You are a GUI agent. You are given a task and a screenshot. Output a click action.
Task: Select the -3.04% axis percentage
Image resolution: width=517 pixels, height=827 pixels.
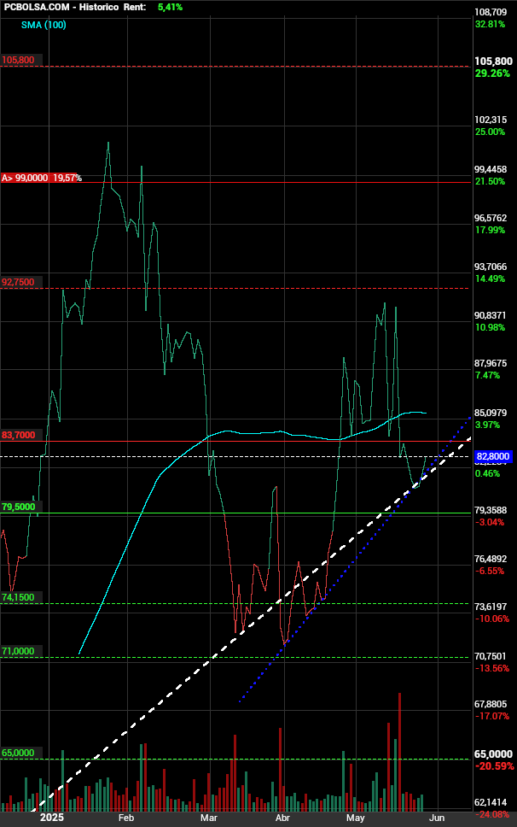coord(490,523)
